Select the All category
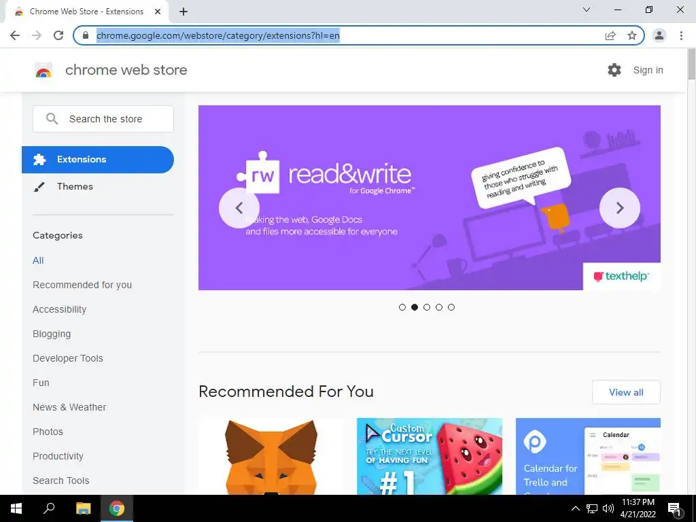 [x=38, y=260]
